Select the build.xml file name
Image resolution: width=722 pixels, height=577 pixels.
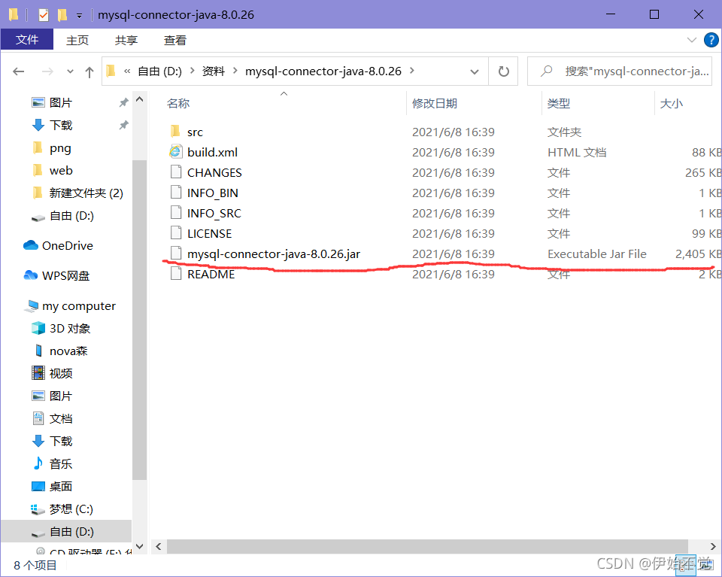212,152
